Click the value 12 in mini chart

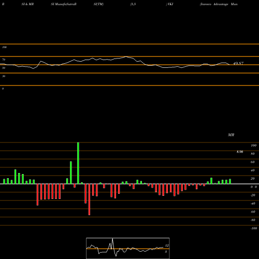(167, 246)
